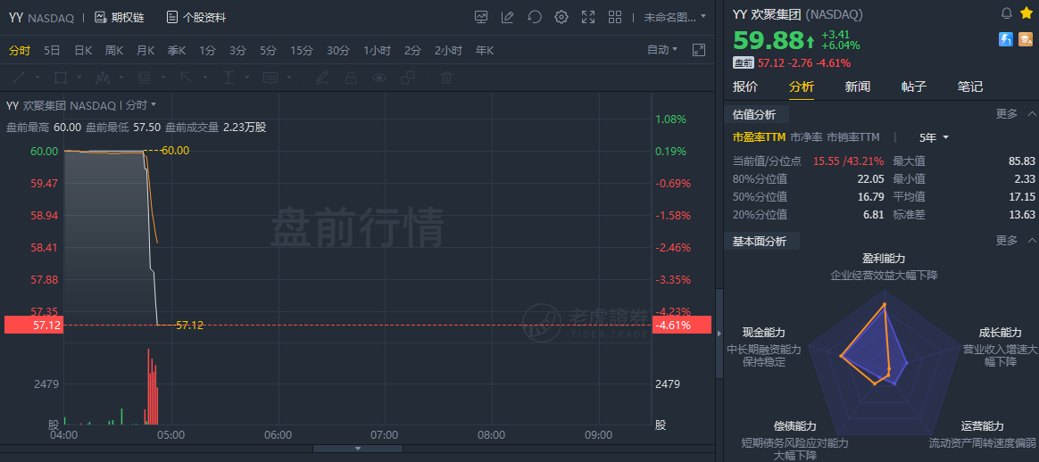Viewport: 1039px width, 462px height.
Task: Expand the 未命名图 layout dropdown
Action: [675, 17]
